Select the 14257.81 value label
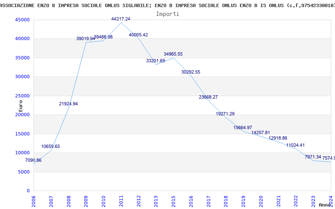Screen dimensions: 335x209 260,133
